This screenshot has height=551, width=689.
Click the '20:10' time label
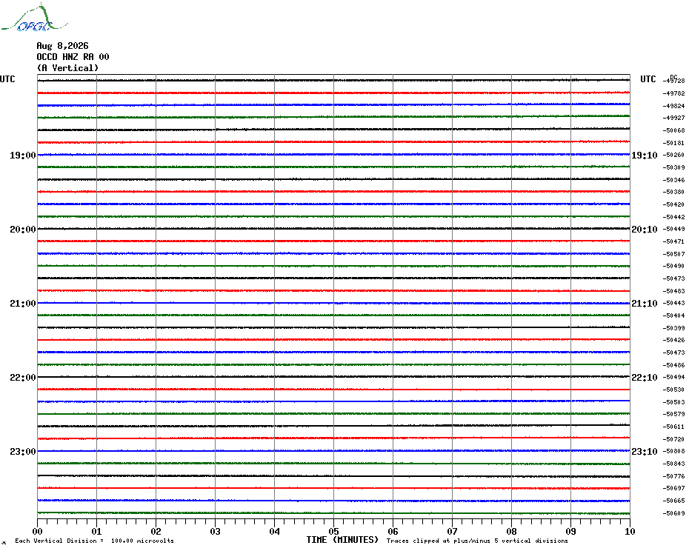pyautogui.click(x=645, y=230)
